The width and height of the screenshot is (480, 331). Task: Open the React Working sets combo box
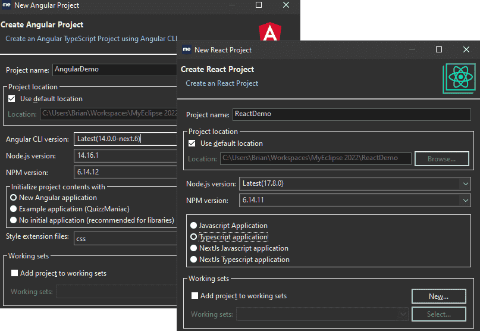click(x=322, y=314)
